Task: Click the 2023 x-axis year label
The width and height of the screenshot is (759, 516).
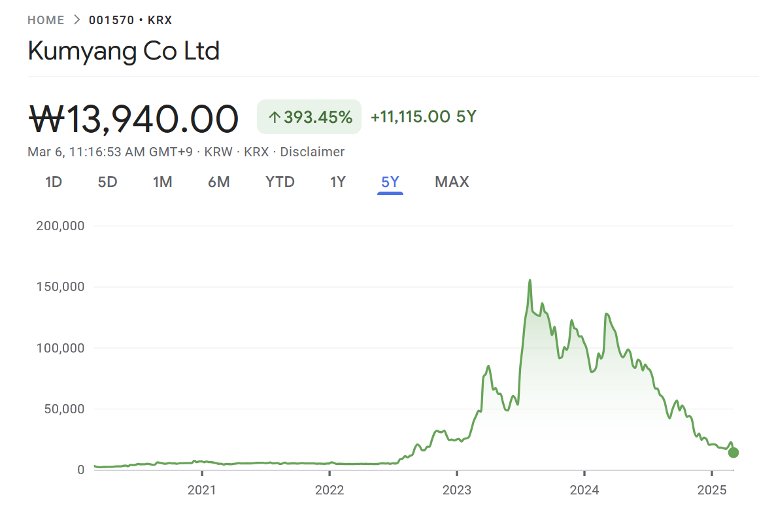Action: 457,490
